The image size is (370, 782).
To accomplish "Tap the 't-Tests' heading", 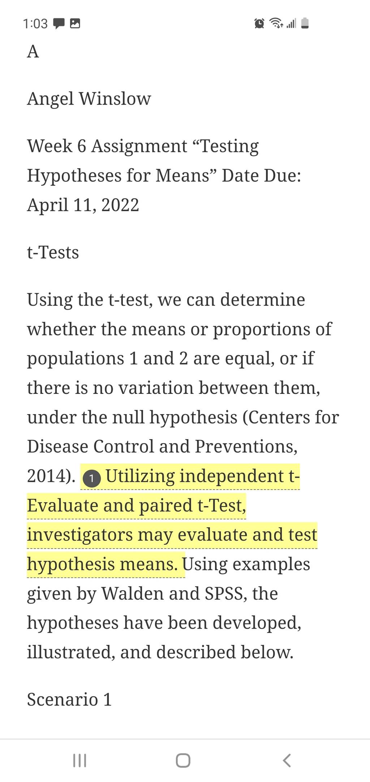I will (x=53, y=252).
